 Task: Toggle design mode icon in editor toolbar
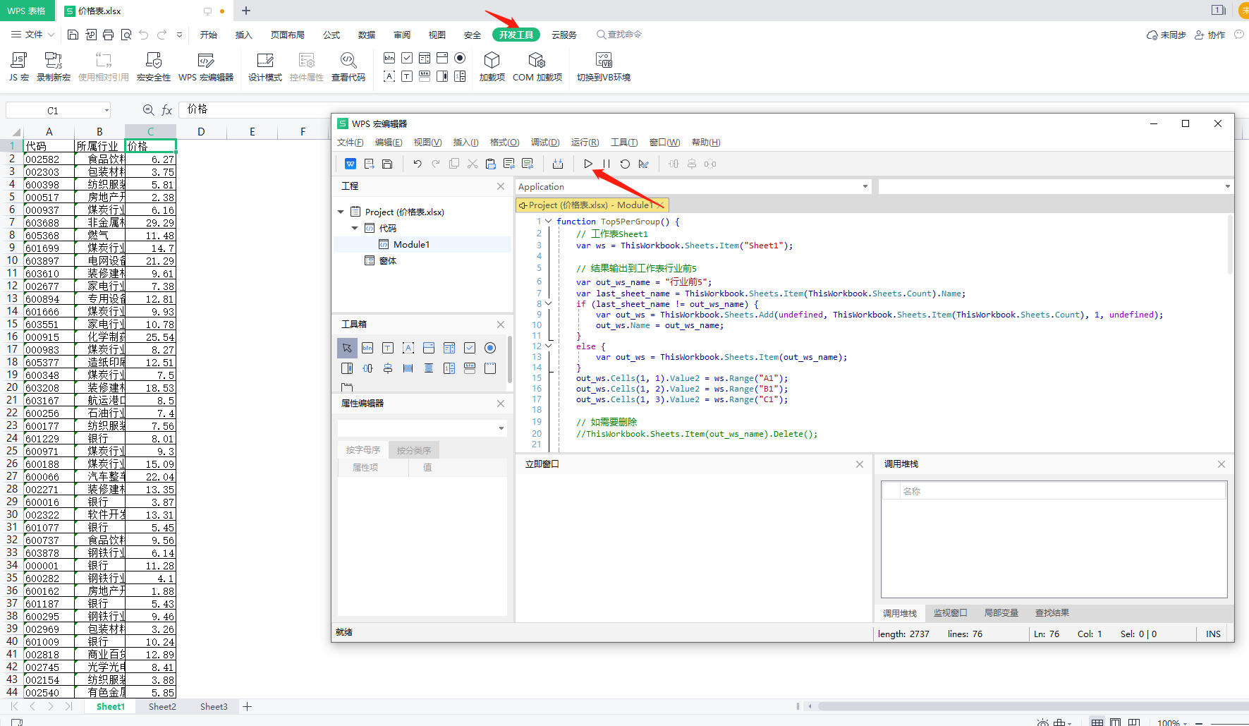click(x=643, y=164)
